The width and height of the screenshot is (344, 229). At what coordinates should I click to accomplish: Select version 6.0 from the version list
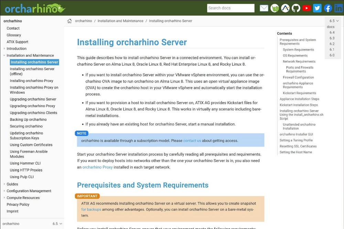click(332, 55)
